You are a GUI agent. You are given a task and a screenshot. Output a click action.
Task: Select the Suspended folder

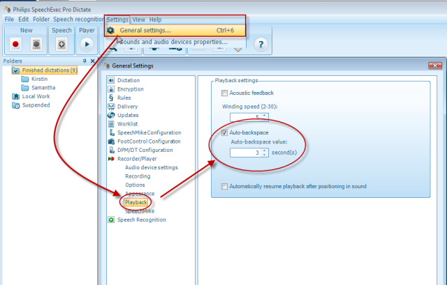point(31,105)
